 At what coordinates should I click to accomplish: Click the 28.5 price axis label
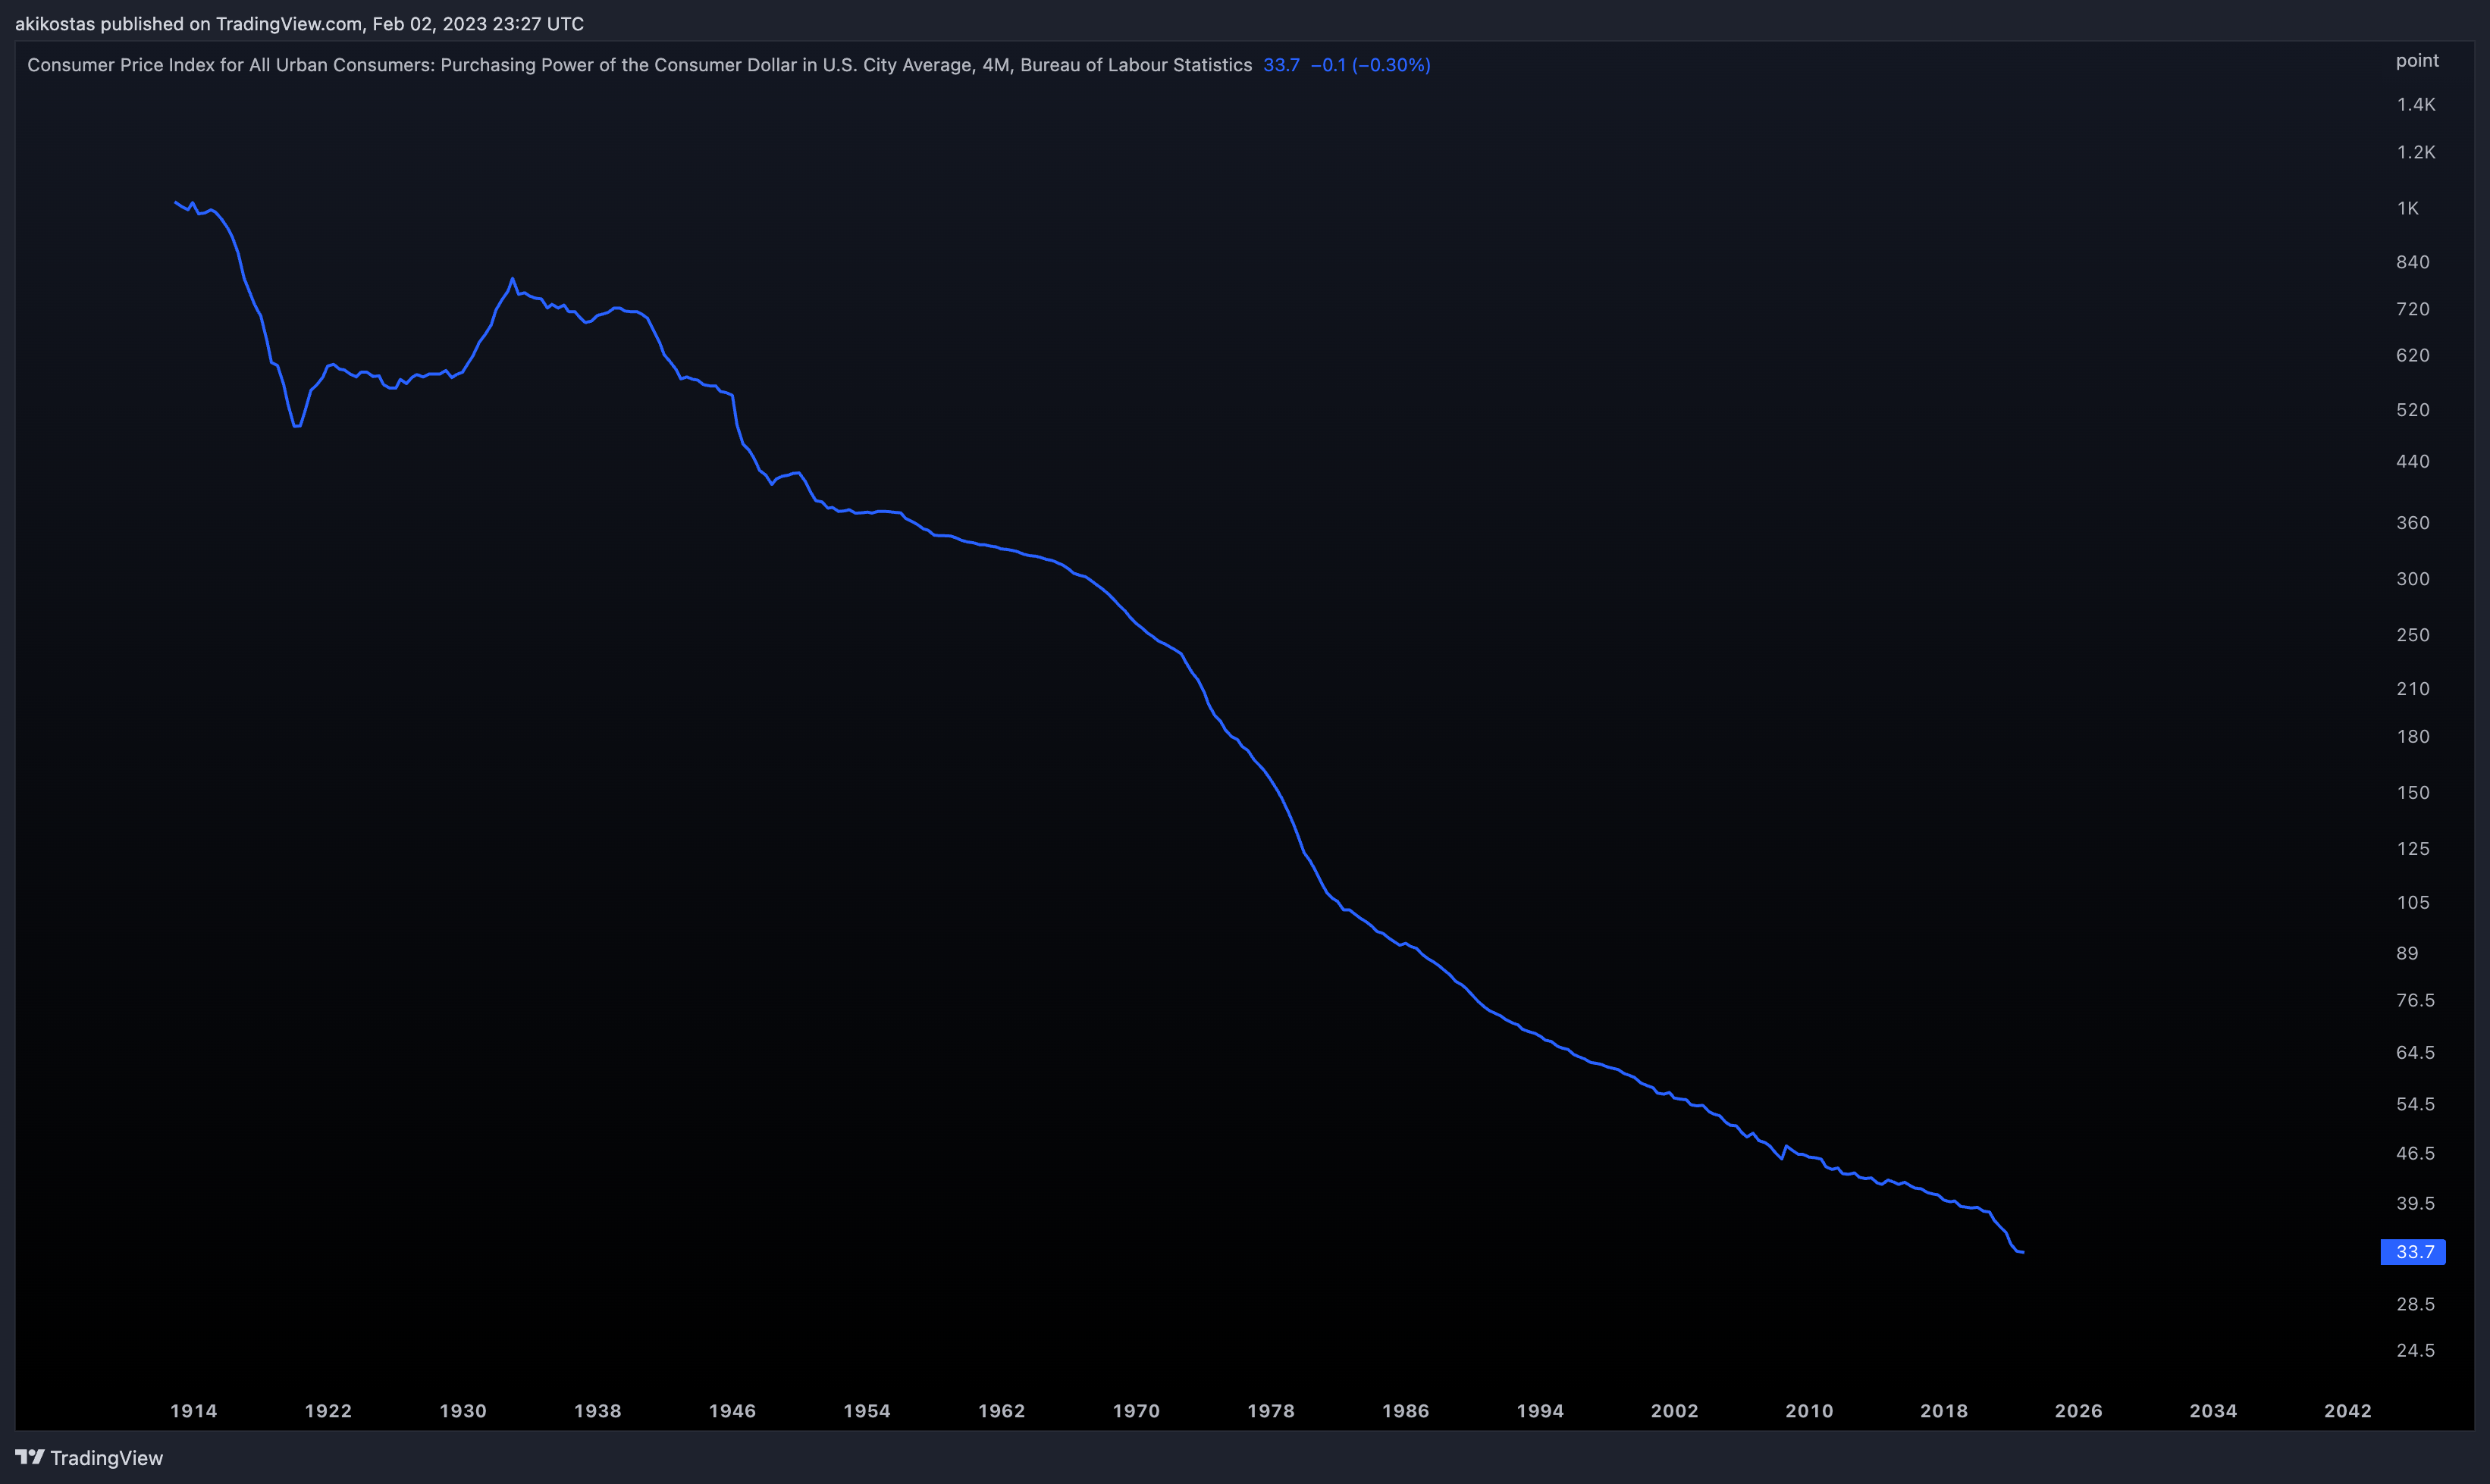click(x=2415, y=1305)
